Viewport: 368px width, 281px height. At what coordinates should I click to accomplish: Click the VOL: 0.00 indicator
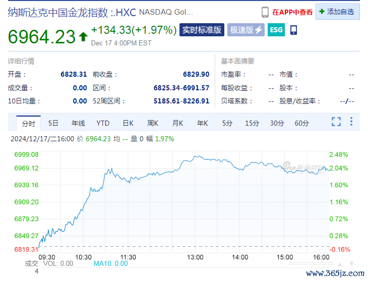[58, 264]
